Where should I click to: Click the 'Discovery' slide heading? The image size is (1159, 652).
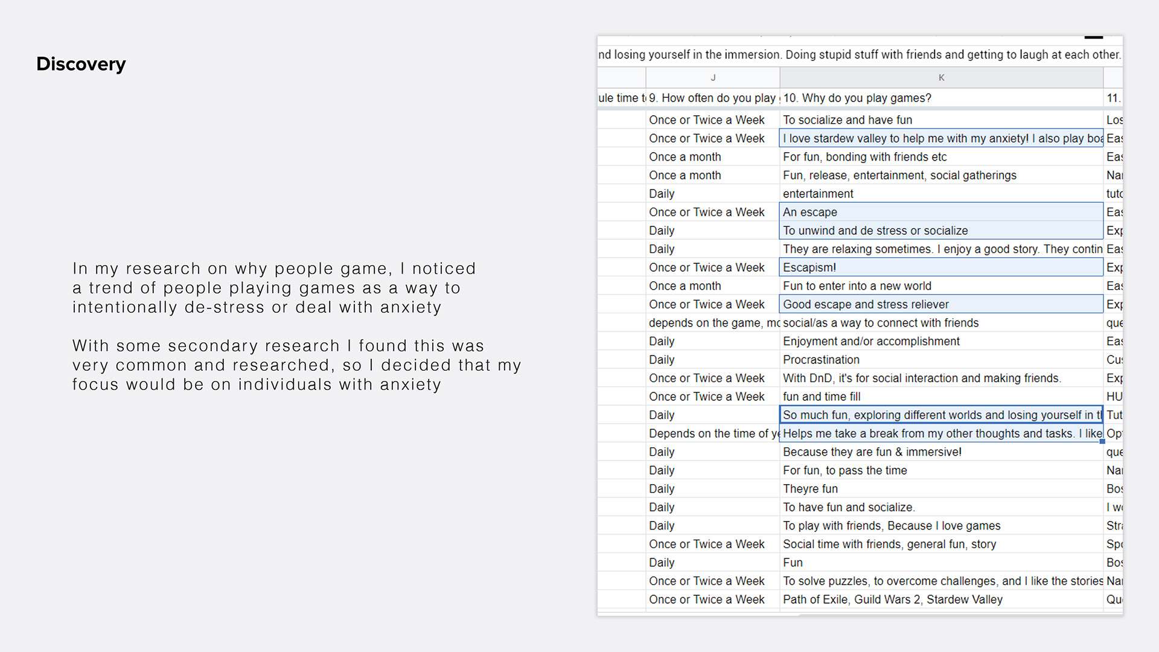tap(81, 64)
